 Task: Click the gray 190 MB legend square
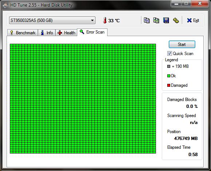(169, 66)
